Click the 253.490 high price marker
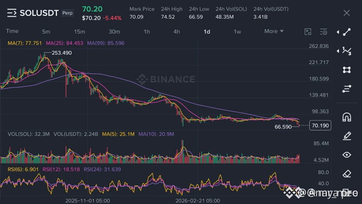362x204 pixels. click(62, 53)
